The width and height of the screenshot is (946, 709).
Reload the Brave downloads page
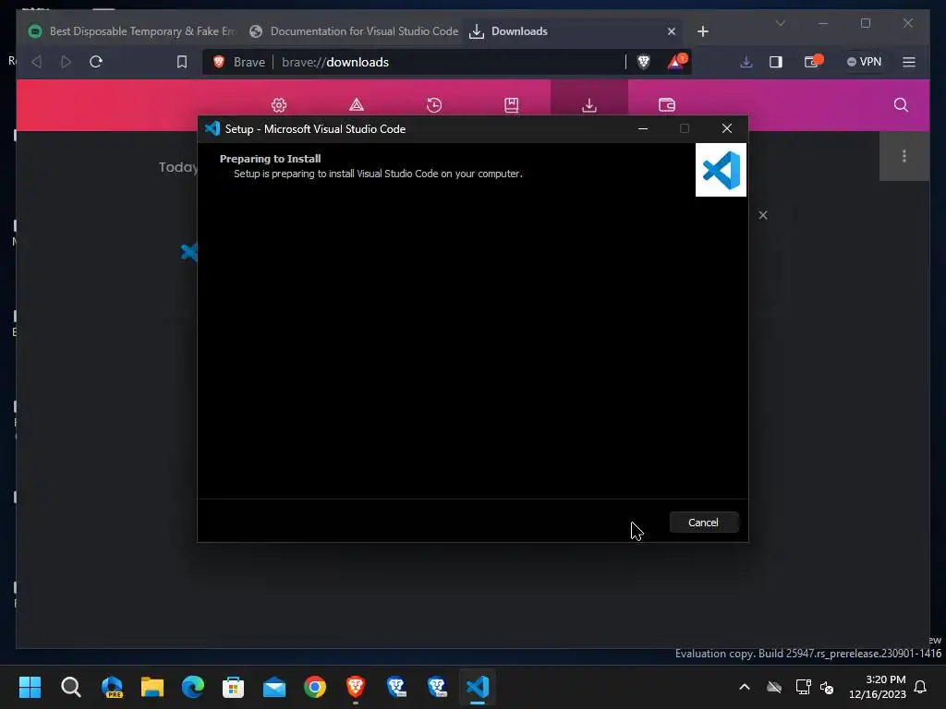click(x=96, y=62)
